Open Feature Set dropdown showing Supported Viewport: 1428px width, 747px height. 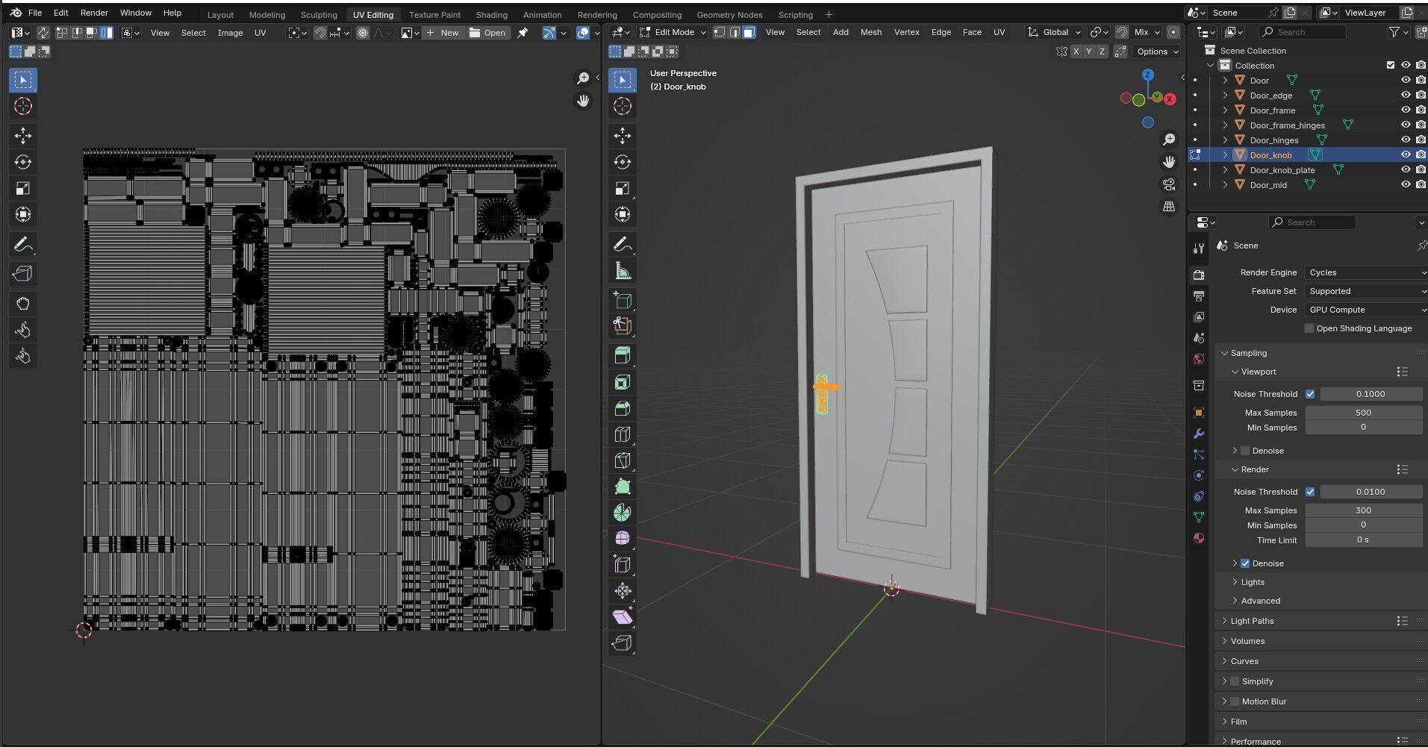[x=1366, y=291]
